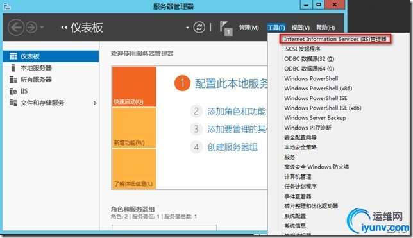
Task: Select 文件和存储服务 in the sidebar
Action: (51, 103)
